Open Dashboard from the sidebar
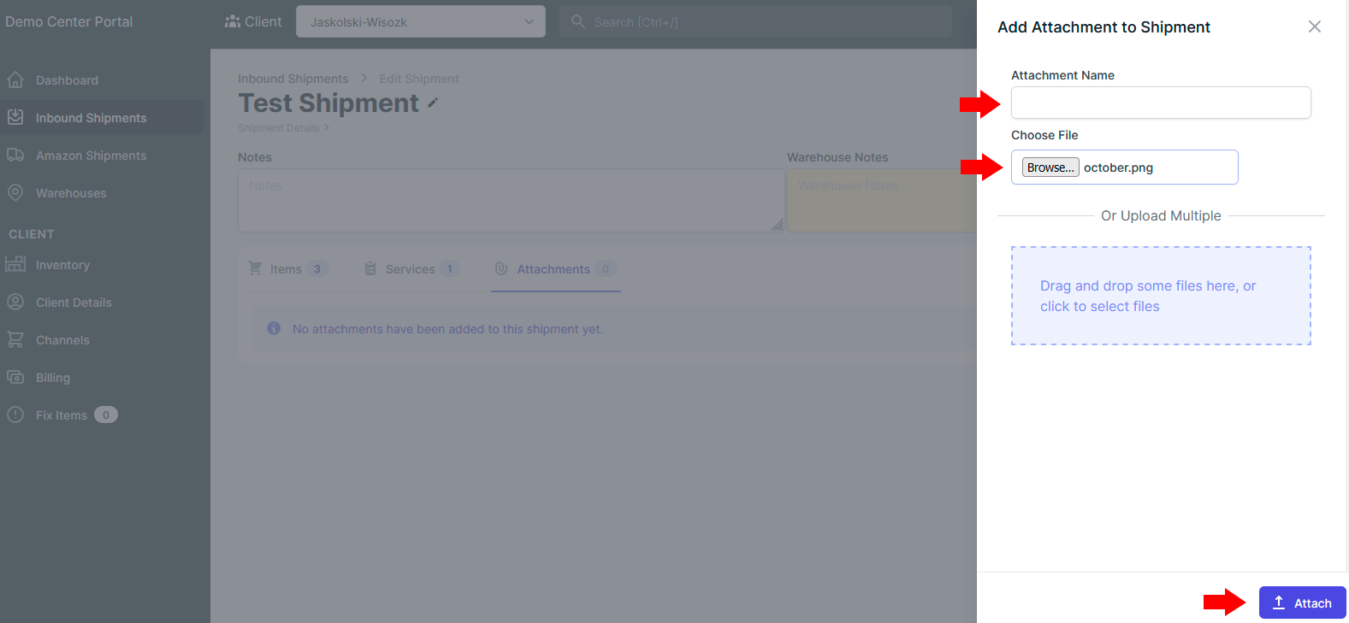Image resolution: width=1349 pixels, height=623 pixels. point(103,80)
